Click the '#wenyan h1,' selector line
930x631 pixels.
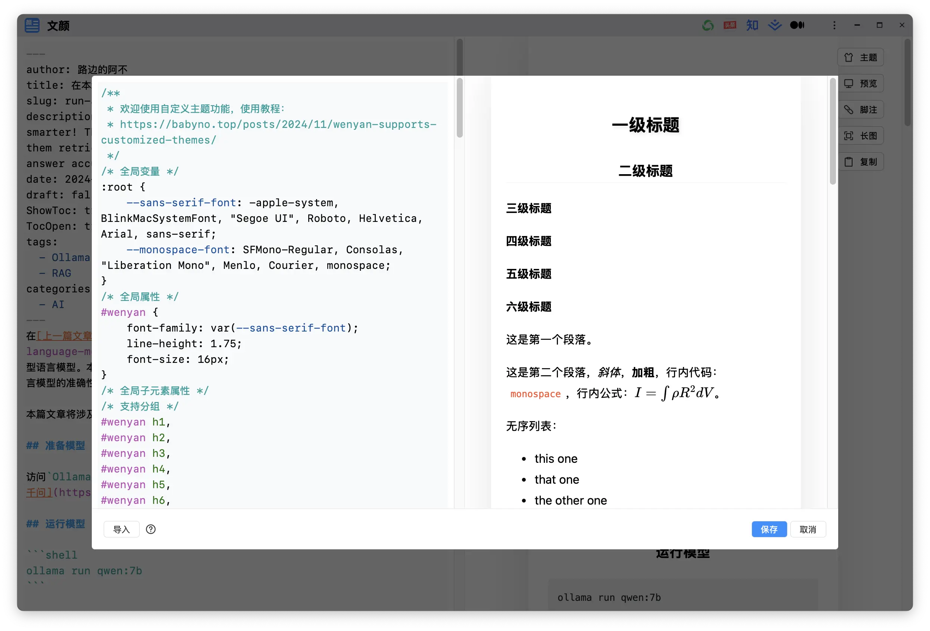pyautogui.click(x=136, y=422)
